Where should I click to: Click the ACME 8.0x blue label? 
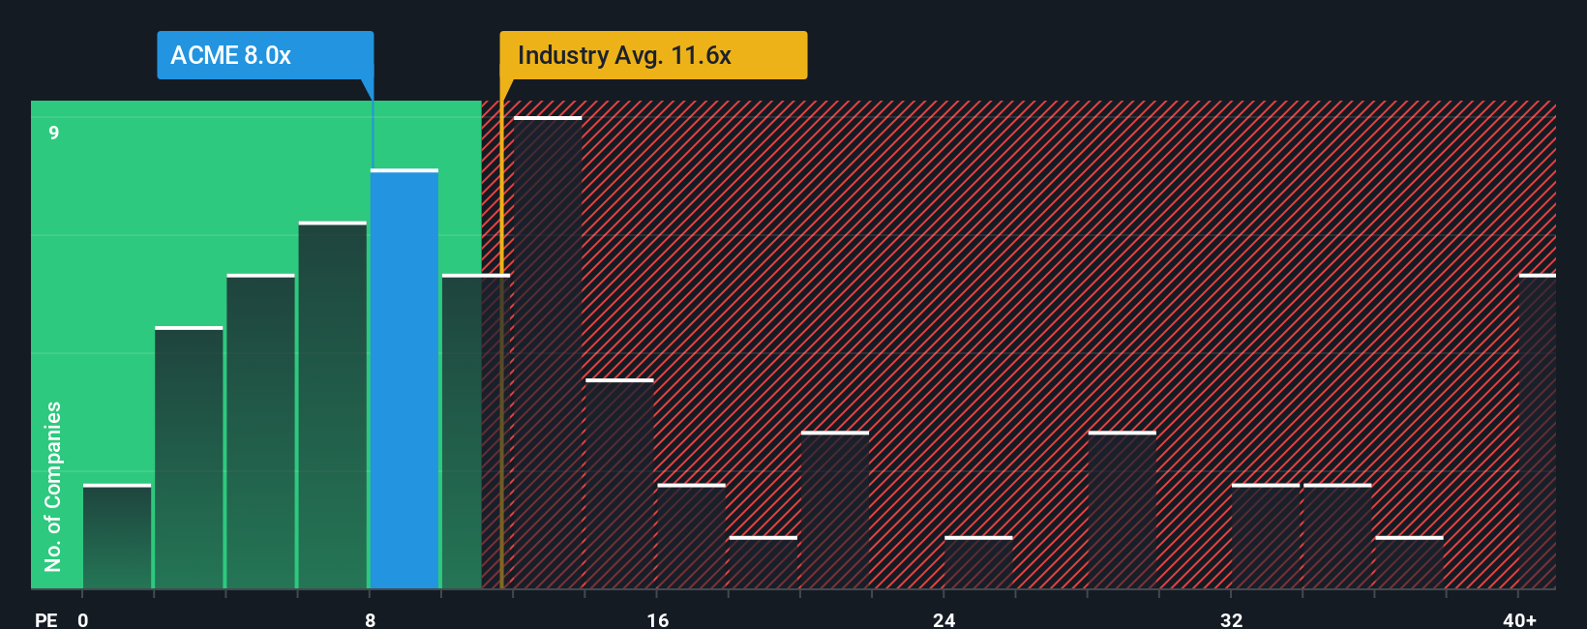point(265,55)
